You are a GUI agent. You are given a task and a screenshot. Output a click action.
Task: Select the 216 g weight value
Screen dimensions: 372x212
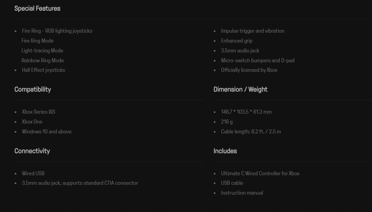227,122
